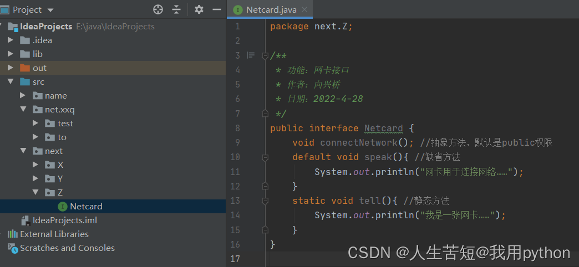Click the string "网卡用于连接网络……"

(467, 172)
